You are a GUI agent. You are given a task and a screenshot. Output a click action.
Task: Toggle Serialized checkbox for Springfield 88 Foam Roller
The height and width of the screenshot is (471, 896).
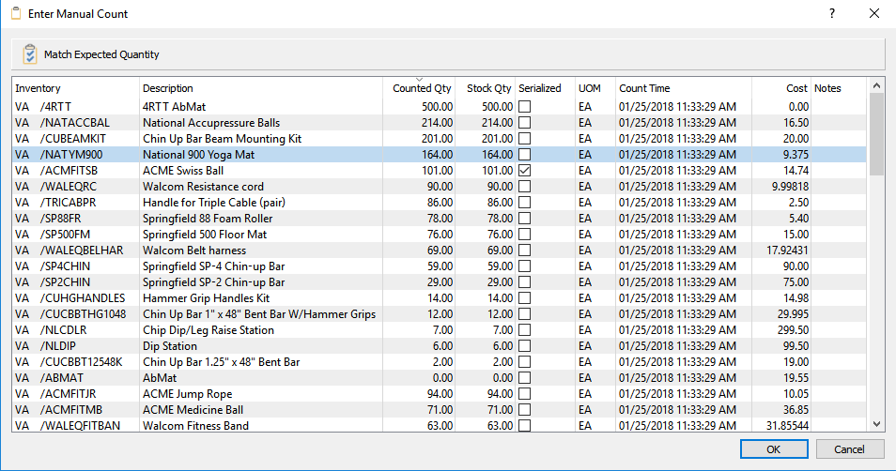pyautogui.click(x=525, y=219)
